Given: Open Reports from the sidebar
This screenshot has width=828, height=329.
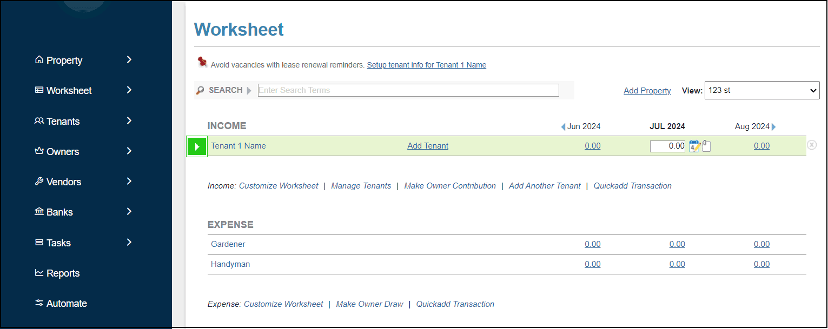Looking at the screenshot, I should point(63,273).
